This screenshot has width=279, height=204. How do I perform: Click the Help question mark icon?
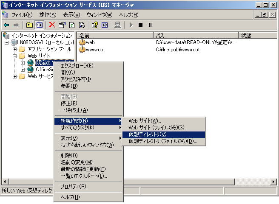94,25
